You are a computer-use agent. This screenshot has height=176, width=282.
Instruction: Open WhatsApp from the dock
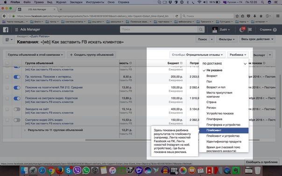tap(86, 170)
